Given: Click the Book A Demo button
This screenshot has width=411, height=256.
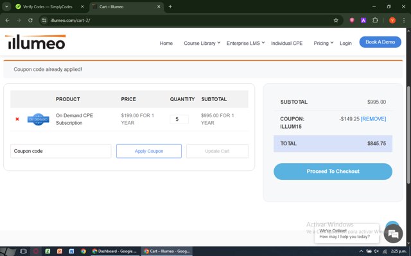Looking at the screenshot, I should pyautogui.click(x=380, y=42).
